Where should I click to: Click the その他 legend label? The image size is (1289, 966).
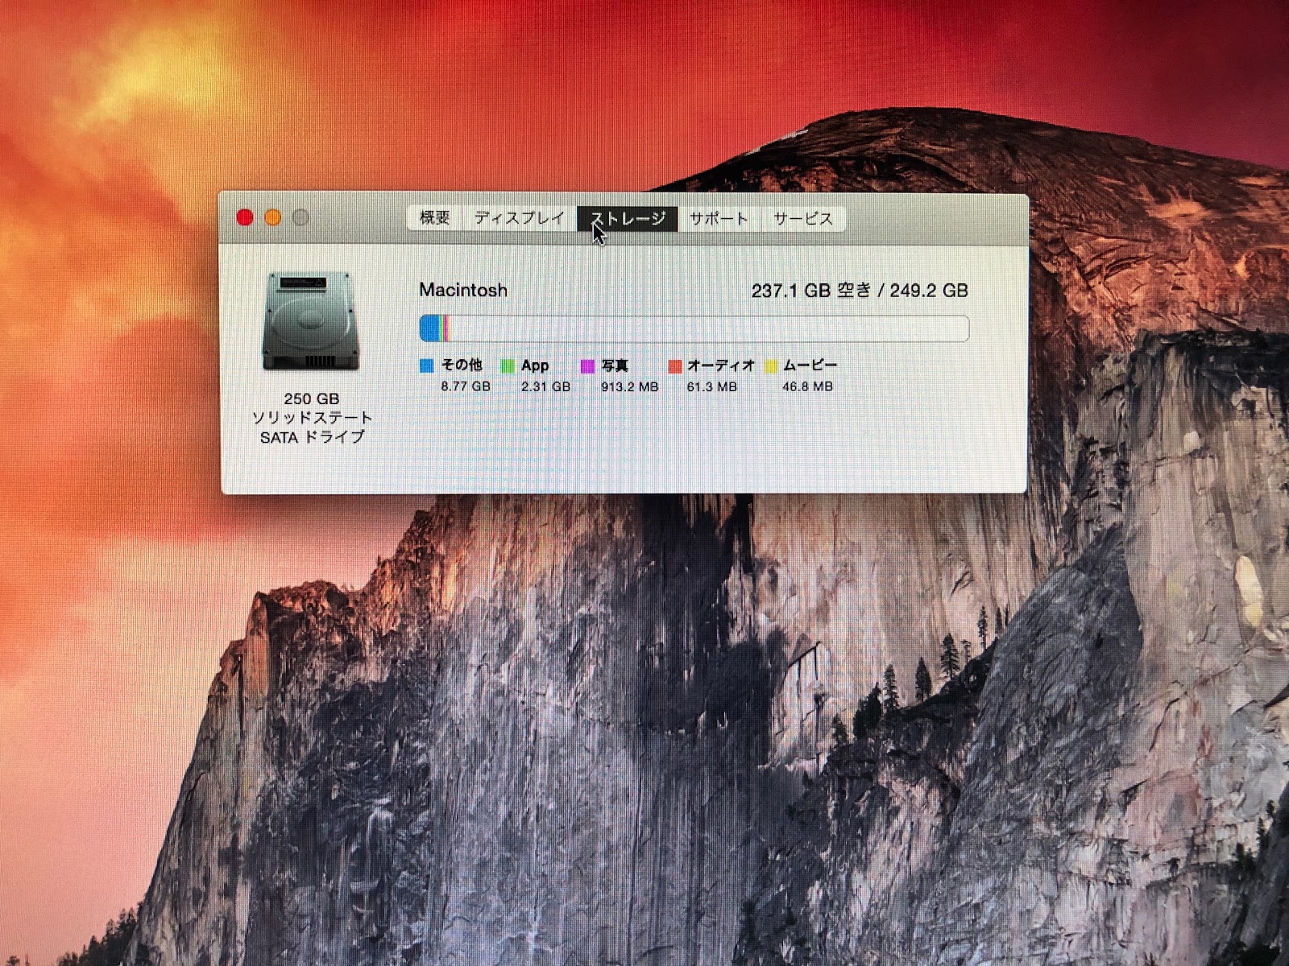click(x=462, y=365)
